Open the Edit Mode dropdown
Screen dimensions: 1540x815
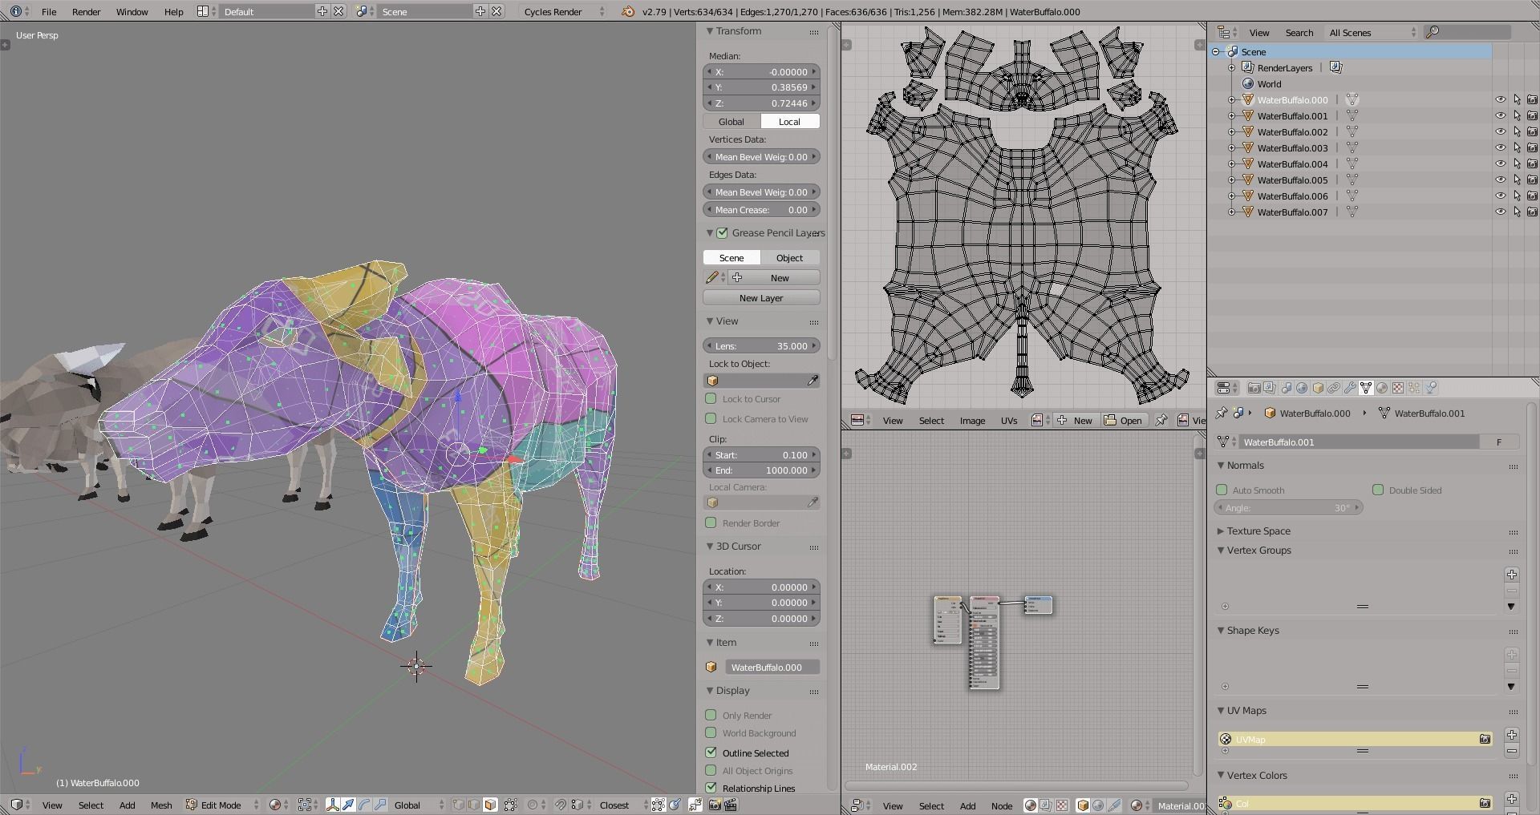point(222,805)
